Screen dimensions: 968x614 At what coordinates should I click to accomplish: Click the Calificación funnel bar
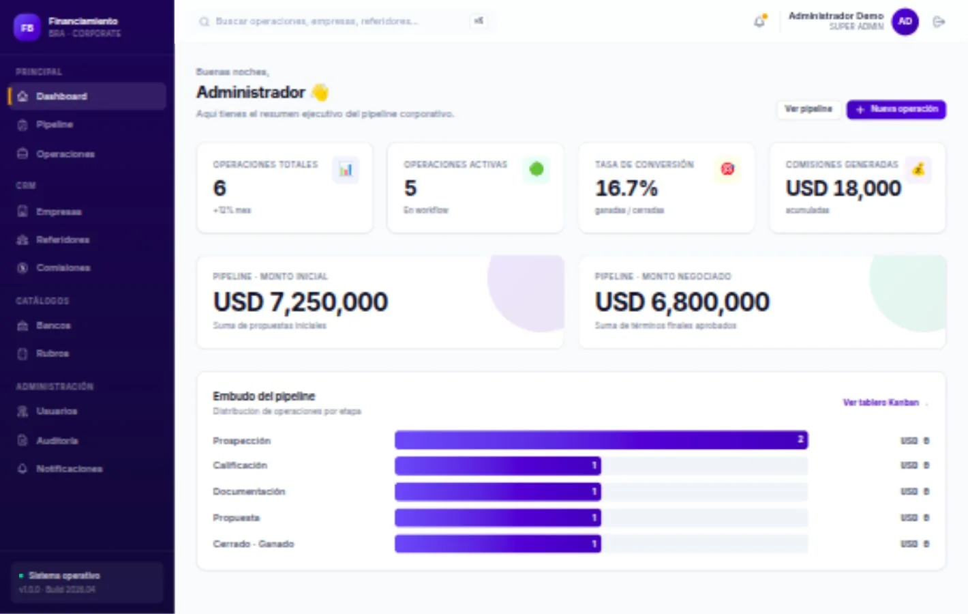pyautogui.click(x=498, y=465)
